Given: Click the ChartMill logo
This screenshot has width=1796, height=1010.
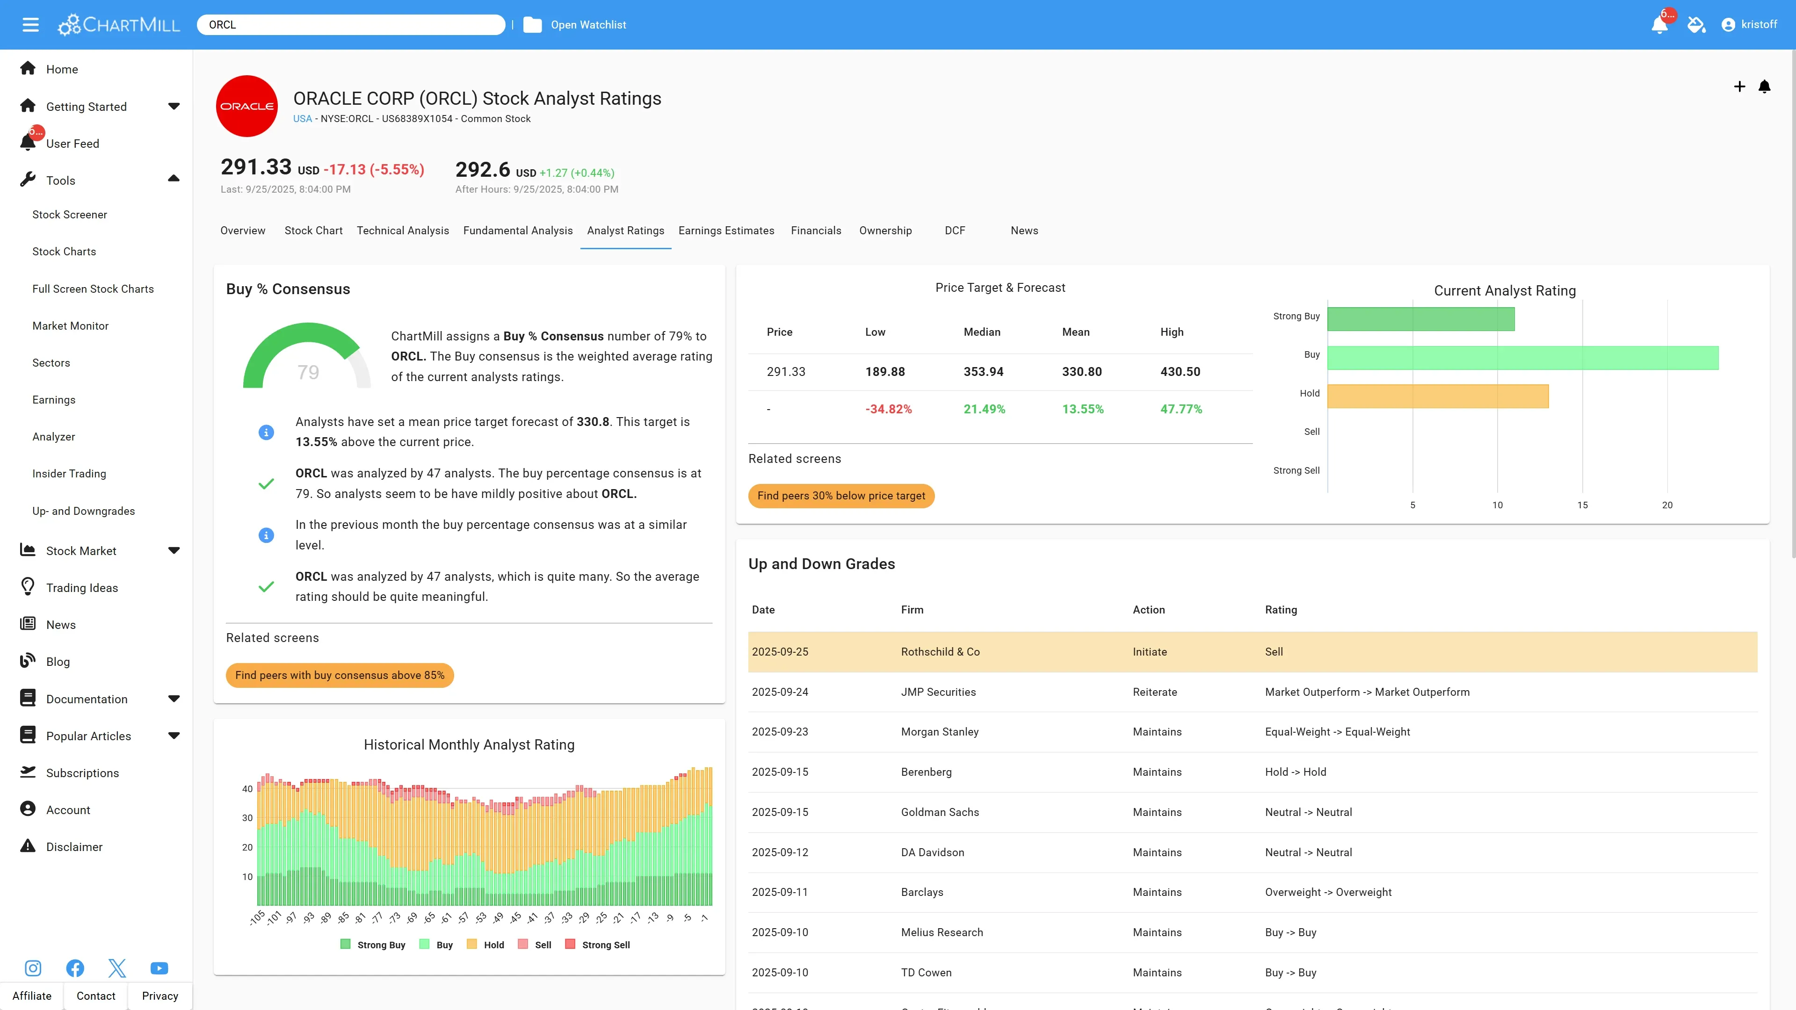Looking at the screenshot, I should point(118,25).
